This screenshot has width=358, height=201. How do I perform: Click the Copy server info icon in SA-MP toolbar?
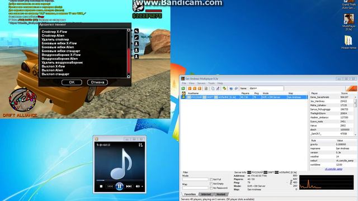213,88
